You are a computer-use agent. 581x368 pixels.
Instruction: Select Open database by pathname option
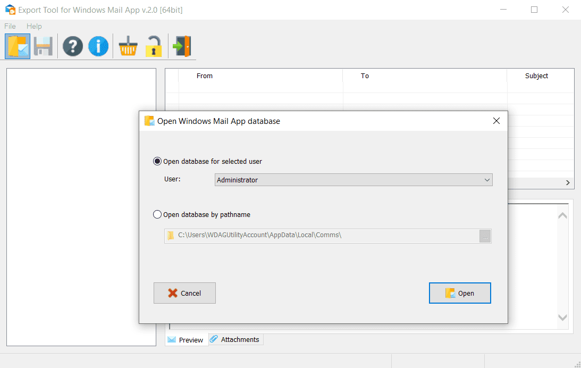coord(157,215)
